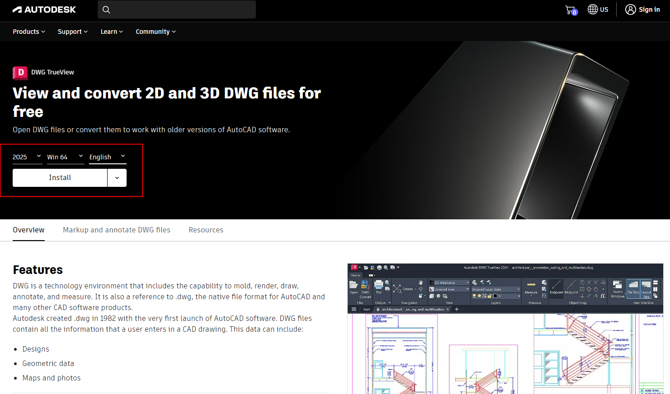This screenshot has width=670, height=394.
Task: Click the Maps and photos bullet item
Action: pyautogui.click(x=52, y=378)
